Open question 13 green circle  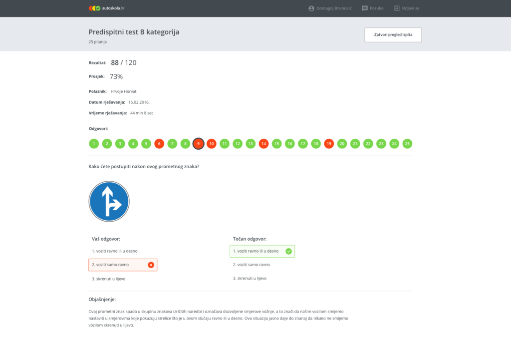pyautogui.click(x=251, y=144)
